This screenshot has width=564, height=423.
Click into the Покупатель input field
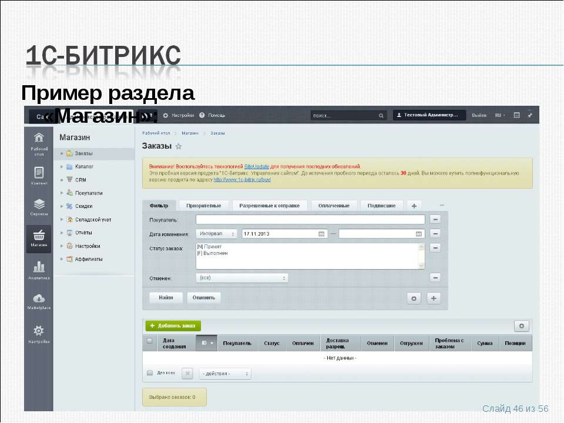click(310, 219)
